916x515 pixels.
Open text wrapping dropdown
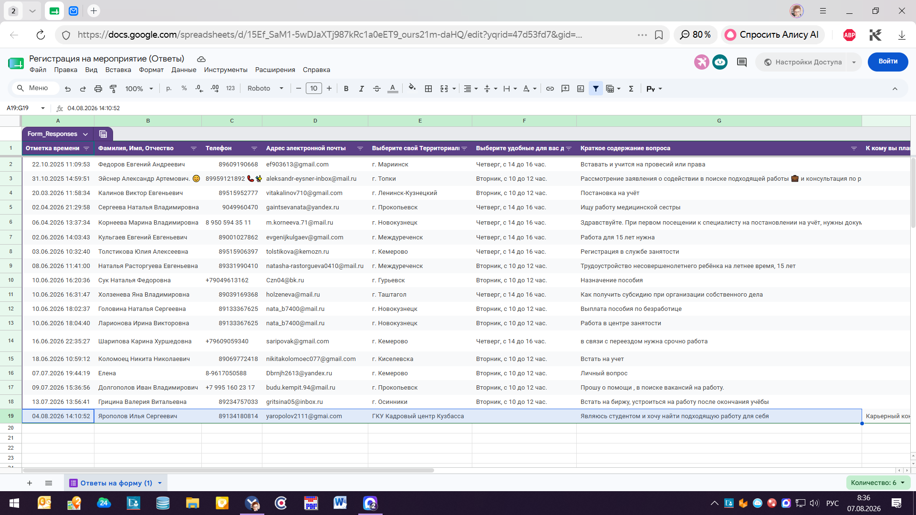click(x=510, y=89)
